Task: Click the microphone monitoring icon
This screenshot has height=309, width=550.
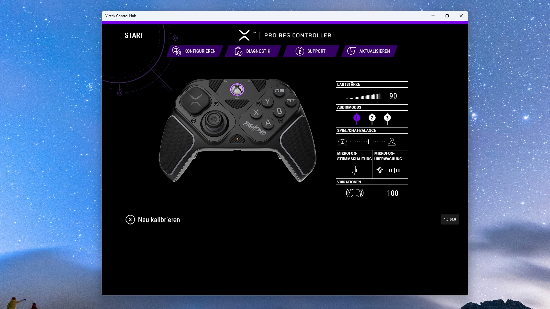Action: pos(380,170)
